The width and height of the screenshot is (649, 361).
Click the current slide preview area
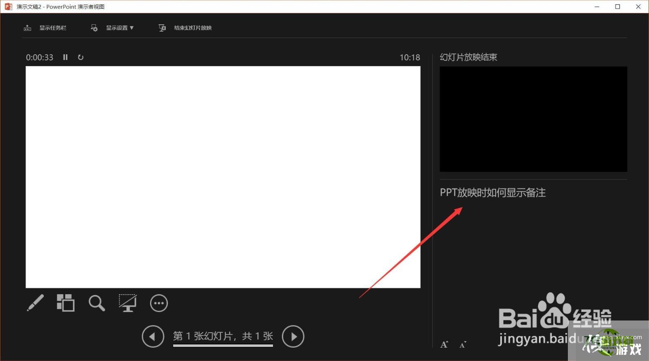[x=223, y=177]
